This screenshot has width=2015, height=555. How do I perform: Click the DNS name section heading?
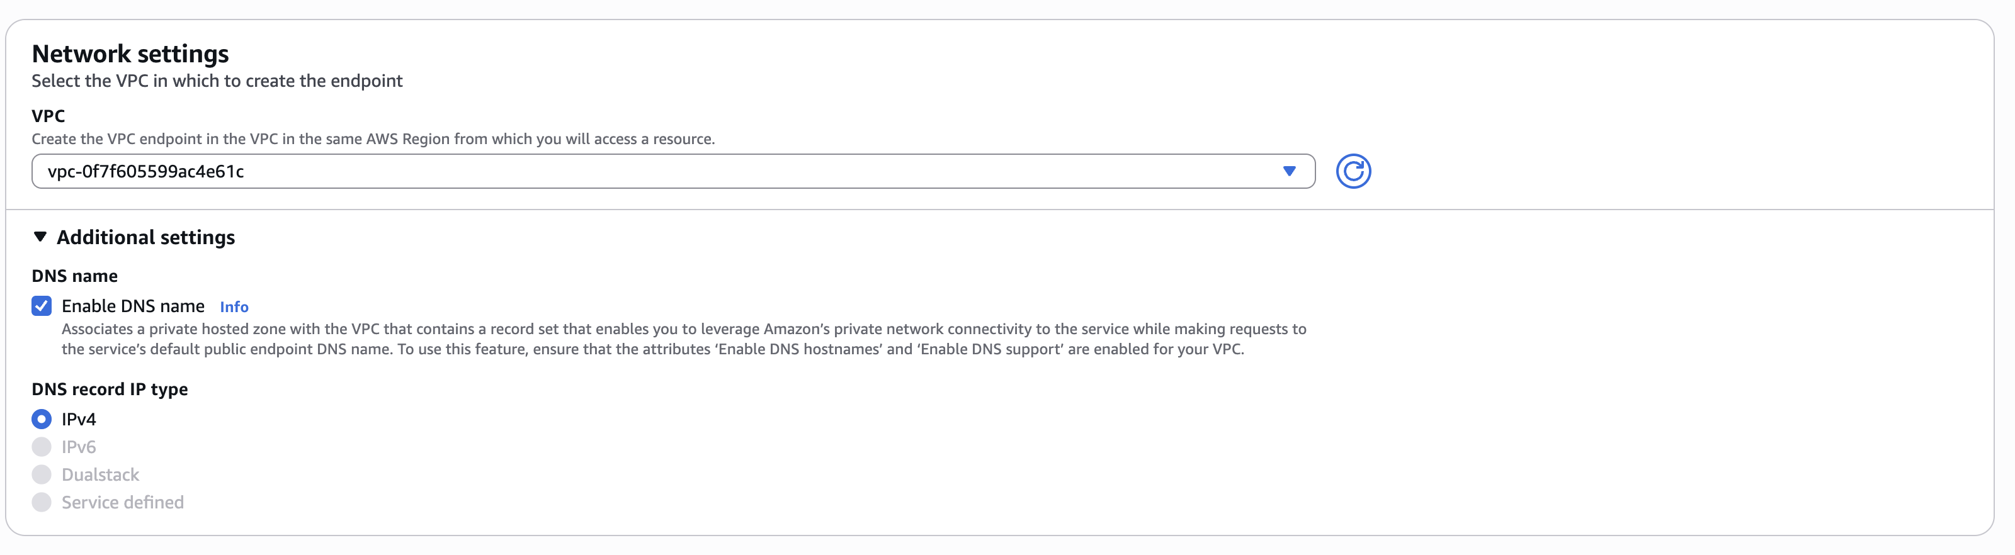[74, 276]
